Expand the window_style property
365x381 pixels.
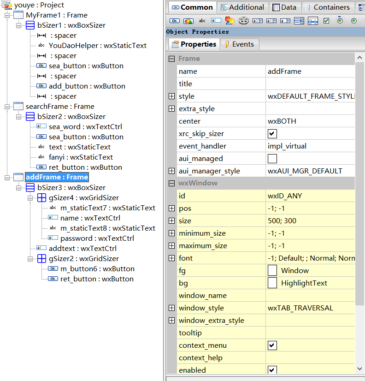[x=172, y=308]
